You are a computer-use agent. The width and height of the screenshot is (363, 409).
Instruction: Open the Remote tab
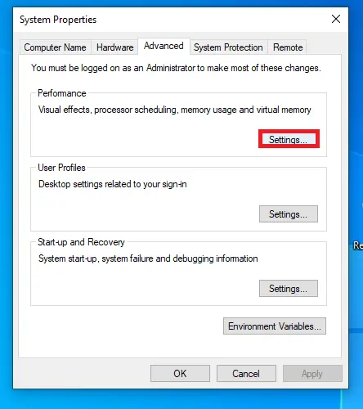tap(288, 47)
